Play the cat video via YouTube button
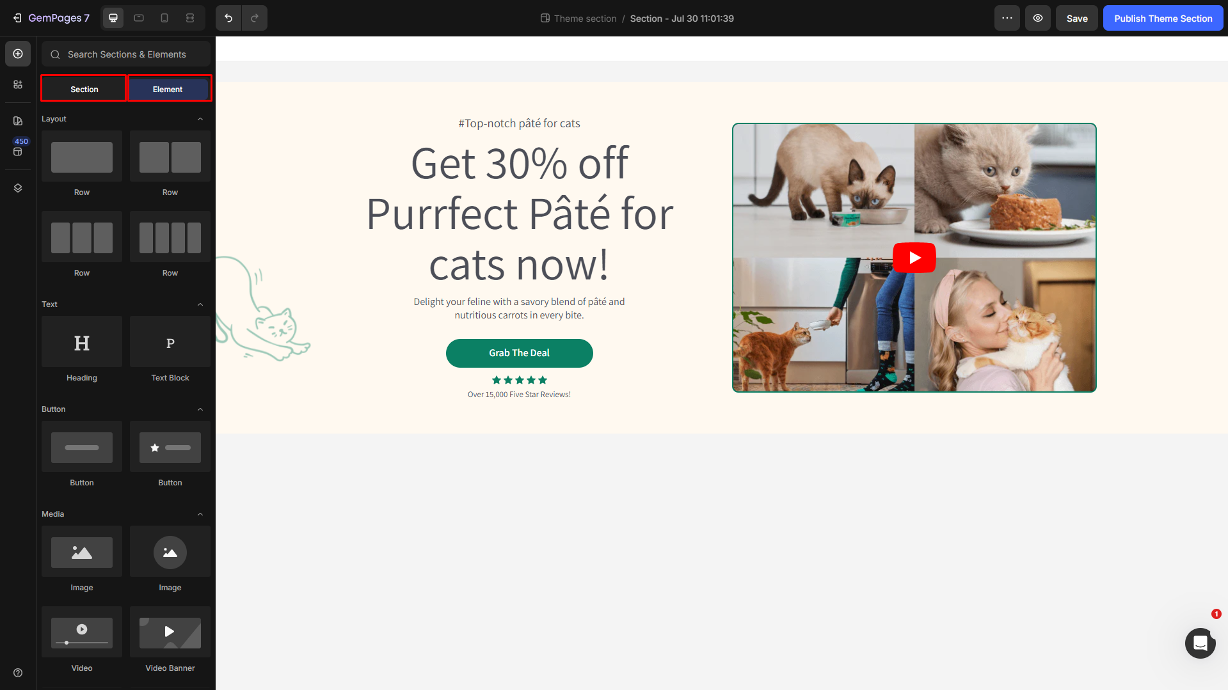 pos(914,258)
